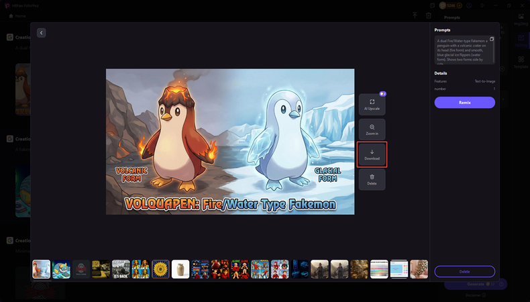
Task: Select the Christmas tree thumbnail
Action: tap(419, 269)
